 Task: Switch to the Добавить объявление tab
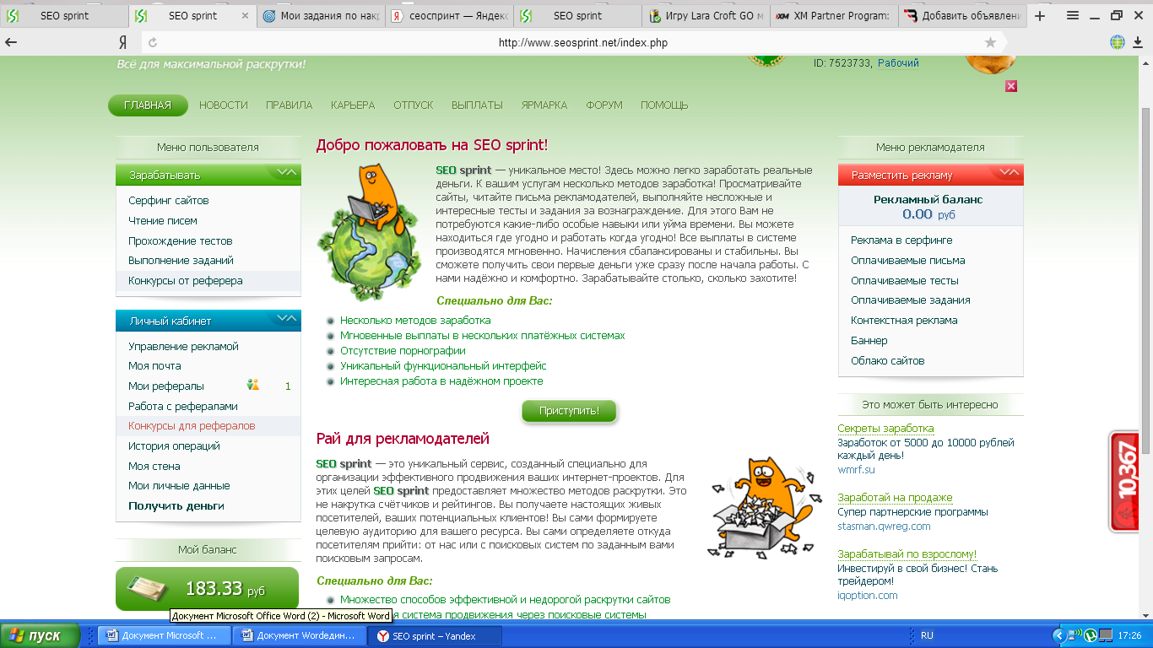pos(962,15)
